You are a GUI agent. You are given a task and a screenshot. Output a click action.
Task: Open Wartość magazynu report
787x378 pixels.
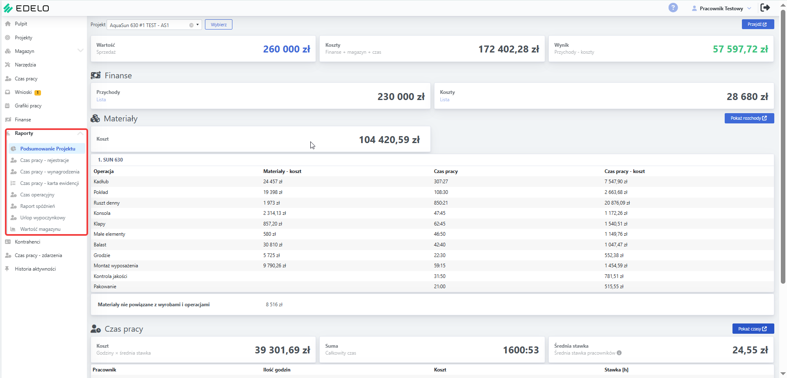click(40, 229)
